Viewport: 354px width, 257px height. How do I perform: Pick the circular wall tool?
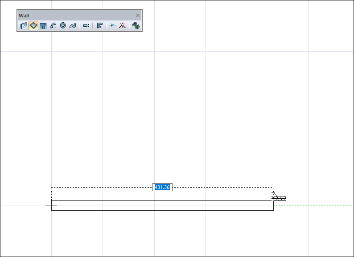63,25
